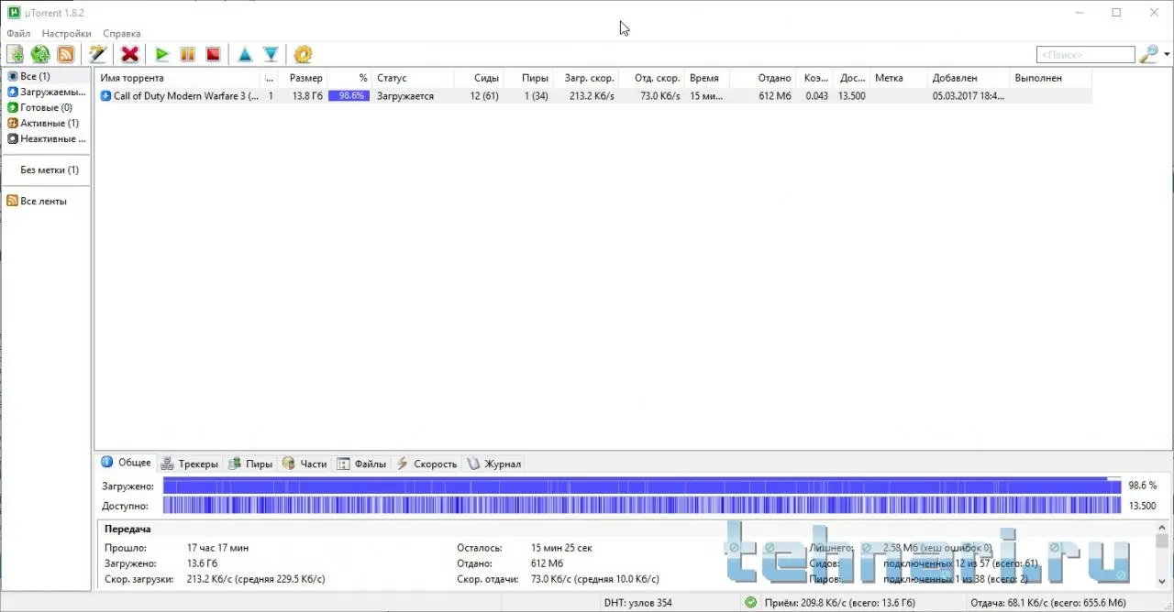Click the 213.2 Кб/s download speed cell
Screen dimensions: 1174x612
[585, 95]
